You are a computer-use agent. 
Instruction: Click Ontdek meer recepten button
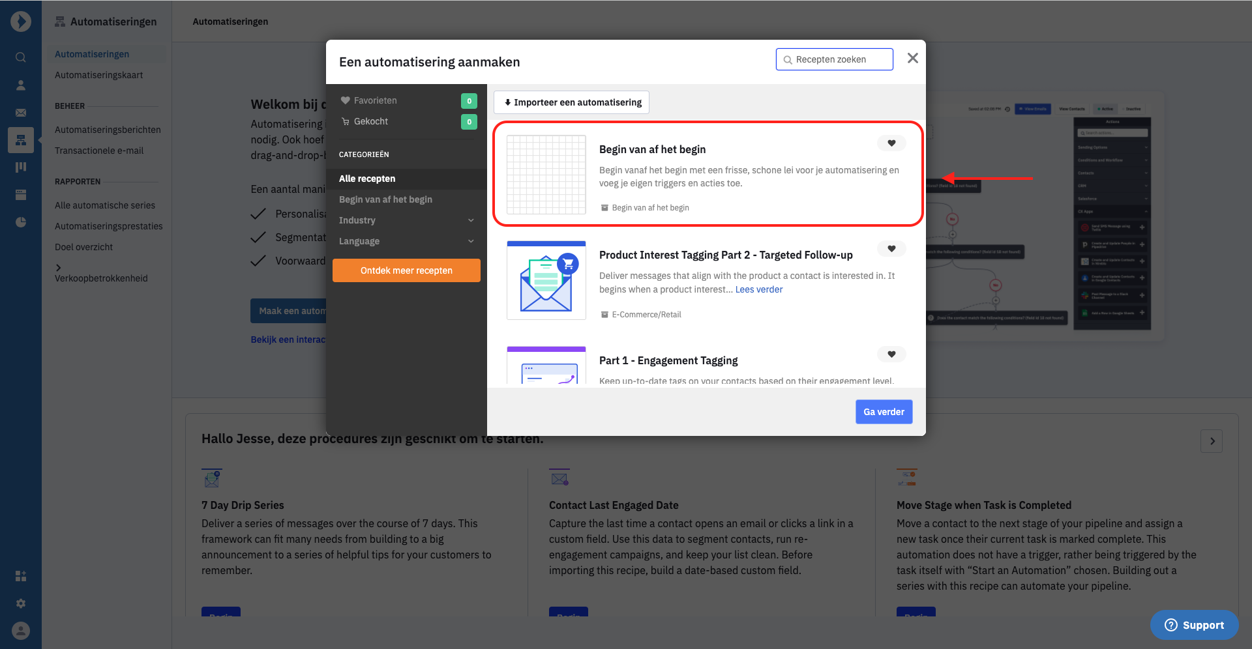tap(407, 270)
